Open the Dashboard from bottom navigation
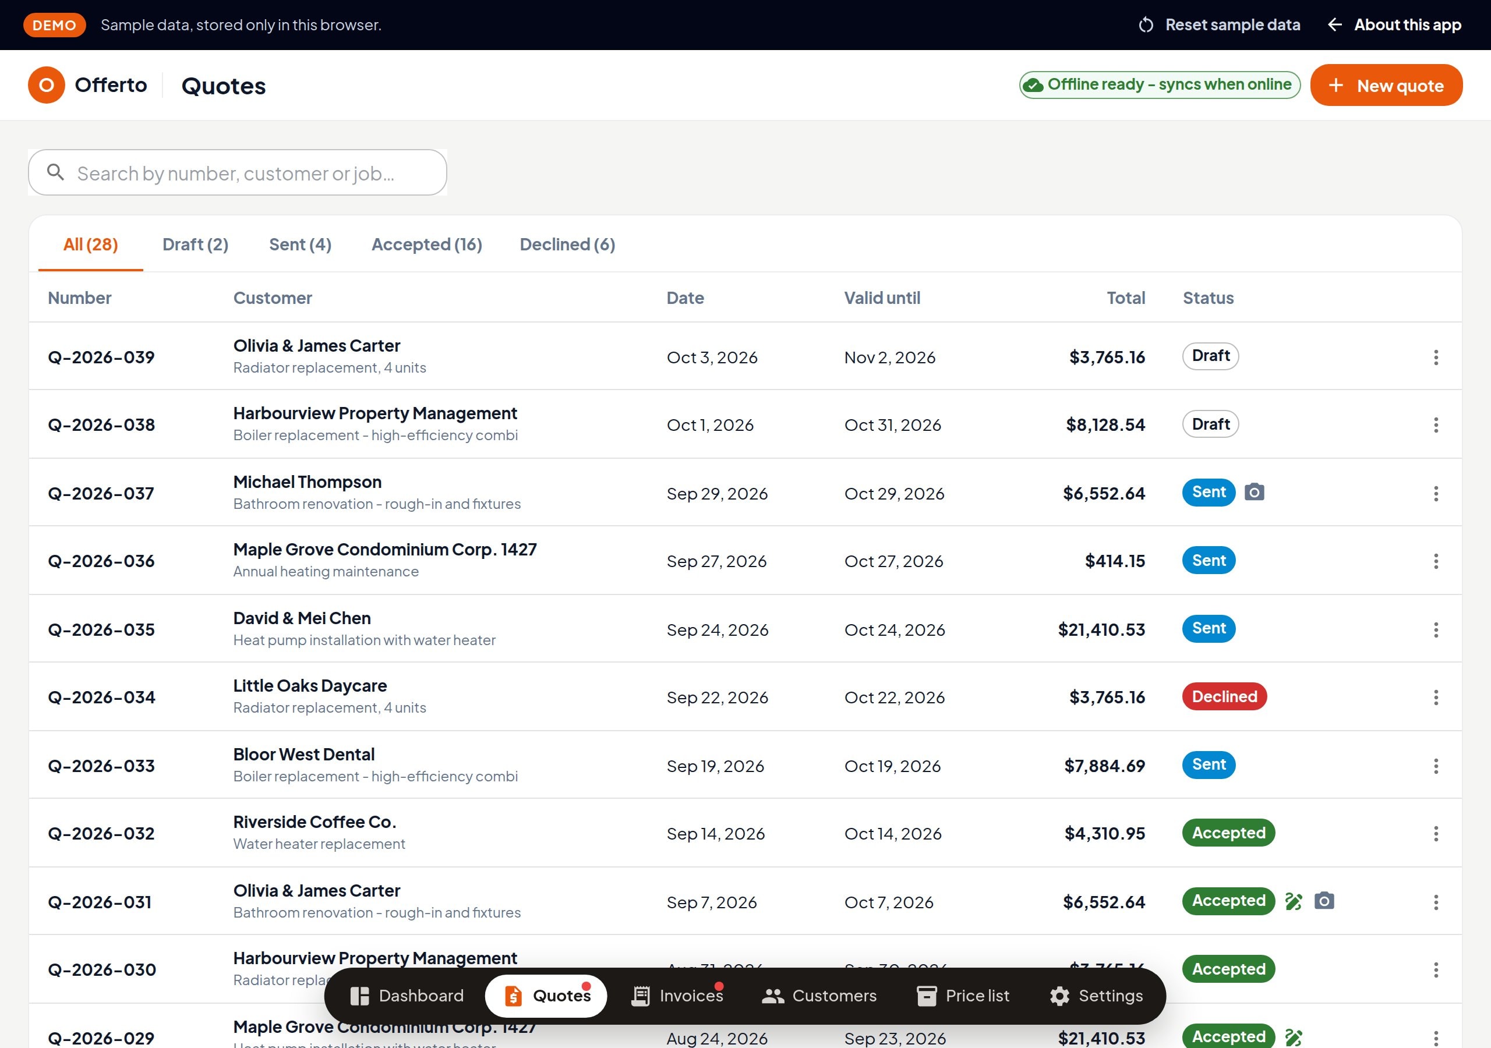The image size is (1491, 1048). click(x=407, y=996)
